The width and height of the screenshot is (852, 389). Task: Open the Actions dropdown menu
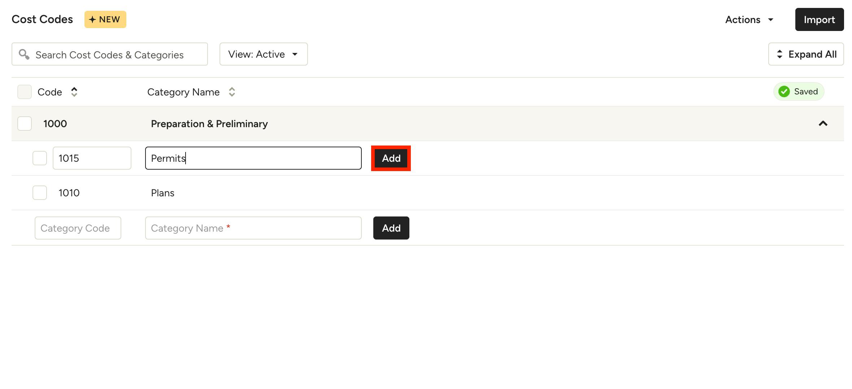click(x=749, y=20)
